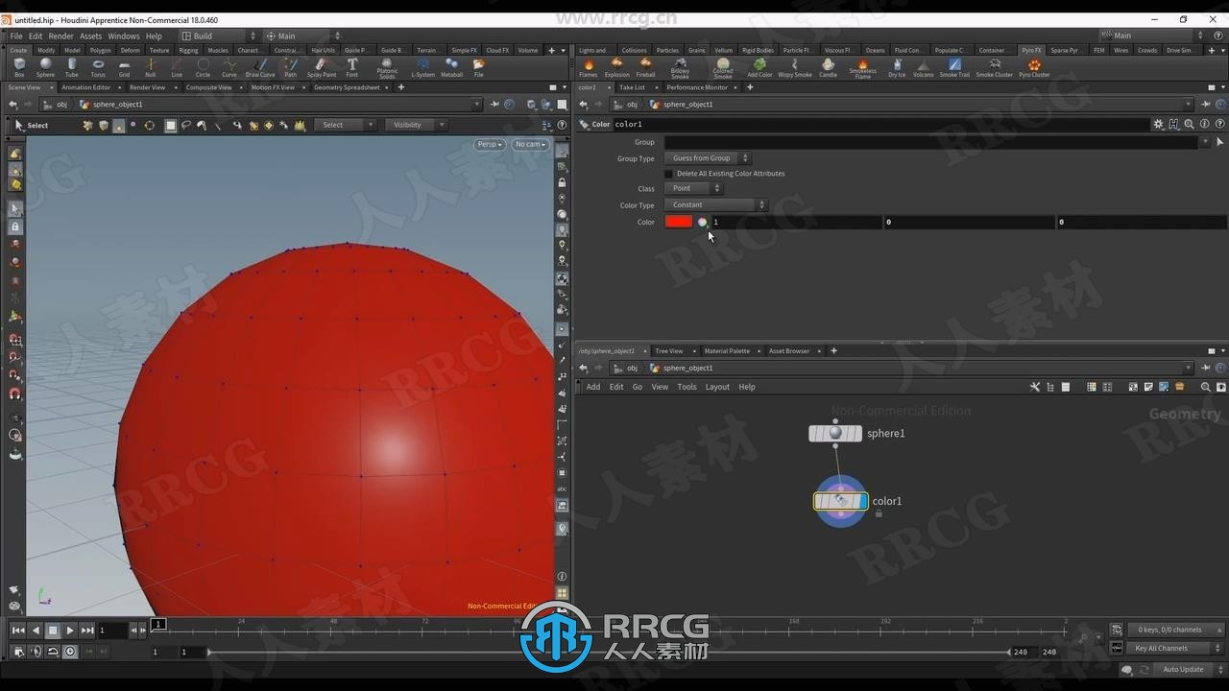Screen dimensions: 1229x691
Task: Open the Render menu
Action: (60, 36)
